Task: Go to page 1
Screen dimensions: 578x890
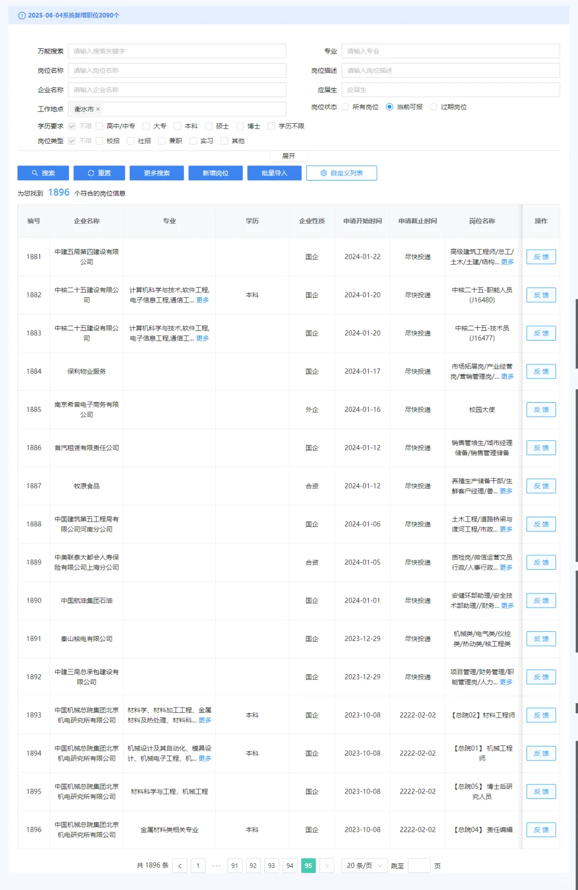Action: (198, 866)
